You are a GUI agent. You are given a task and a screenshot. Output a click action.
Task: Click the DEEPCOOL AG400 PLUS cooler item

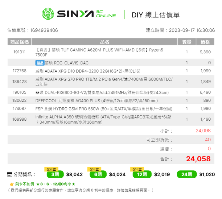tap(97, 101)
